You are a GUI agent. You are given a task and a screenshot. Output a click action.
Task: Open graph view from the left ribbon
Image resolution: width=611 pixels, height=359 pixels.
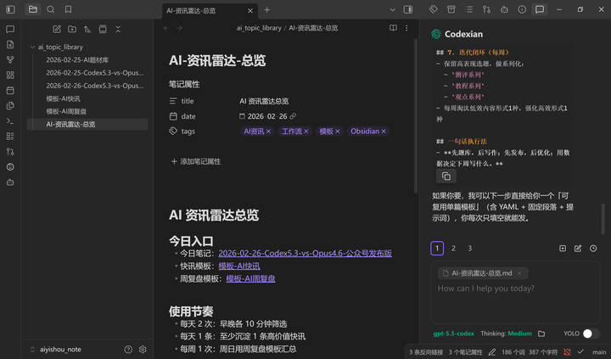point(10,59)
